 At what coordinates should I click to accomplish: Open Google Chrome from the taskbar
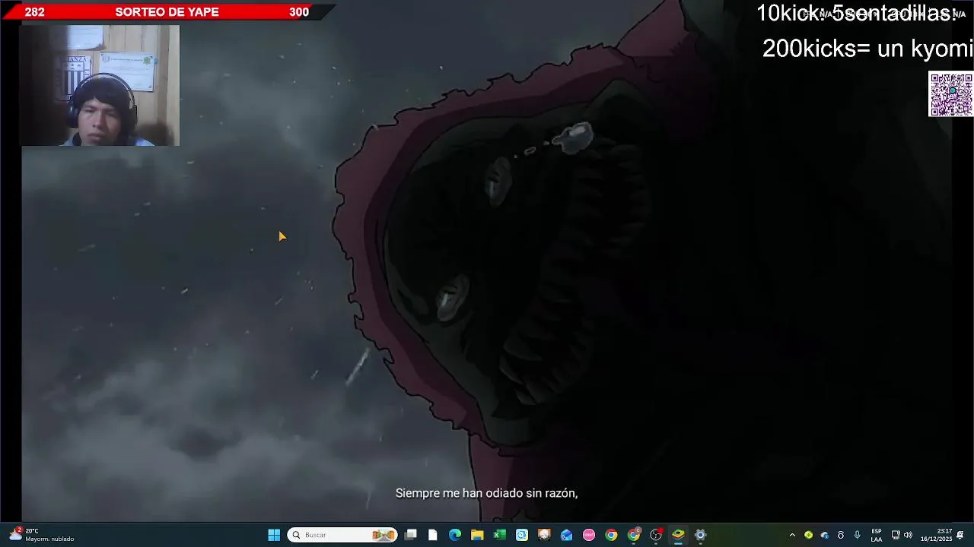click(611, 535)
